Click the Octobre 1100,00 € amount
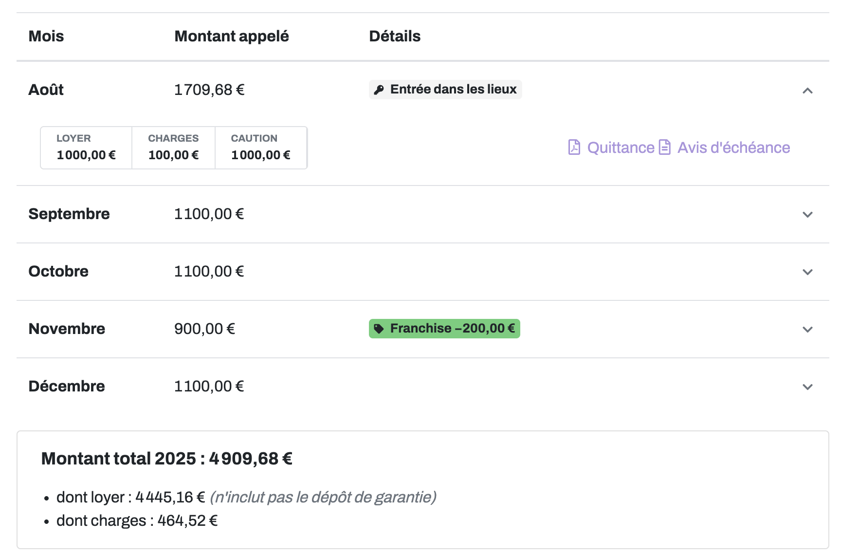Screen dimensions: 841x556 pyautogui.click(x=209, y=271)
